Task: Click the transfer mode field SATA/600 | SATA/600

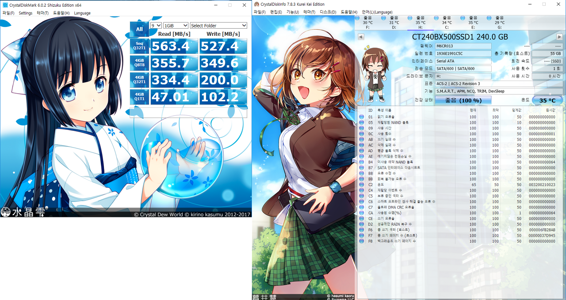Action: point(463,68)
